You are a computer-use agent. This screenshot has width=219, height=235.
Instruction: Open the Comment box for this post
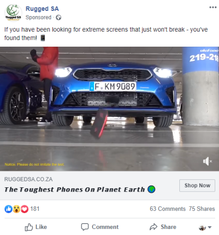click(100, 227)
